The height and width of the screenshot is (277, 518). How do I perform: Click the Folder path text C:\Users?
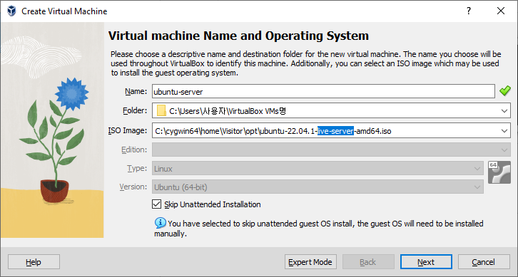coord(228,111)
